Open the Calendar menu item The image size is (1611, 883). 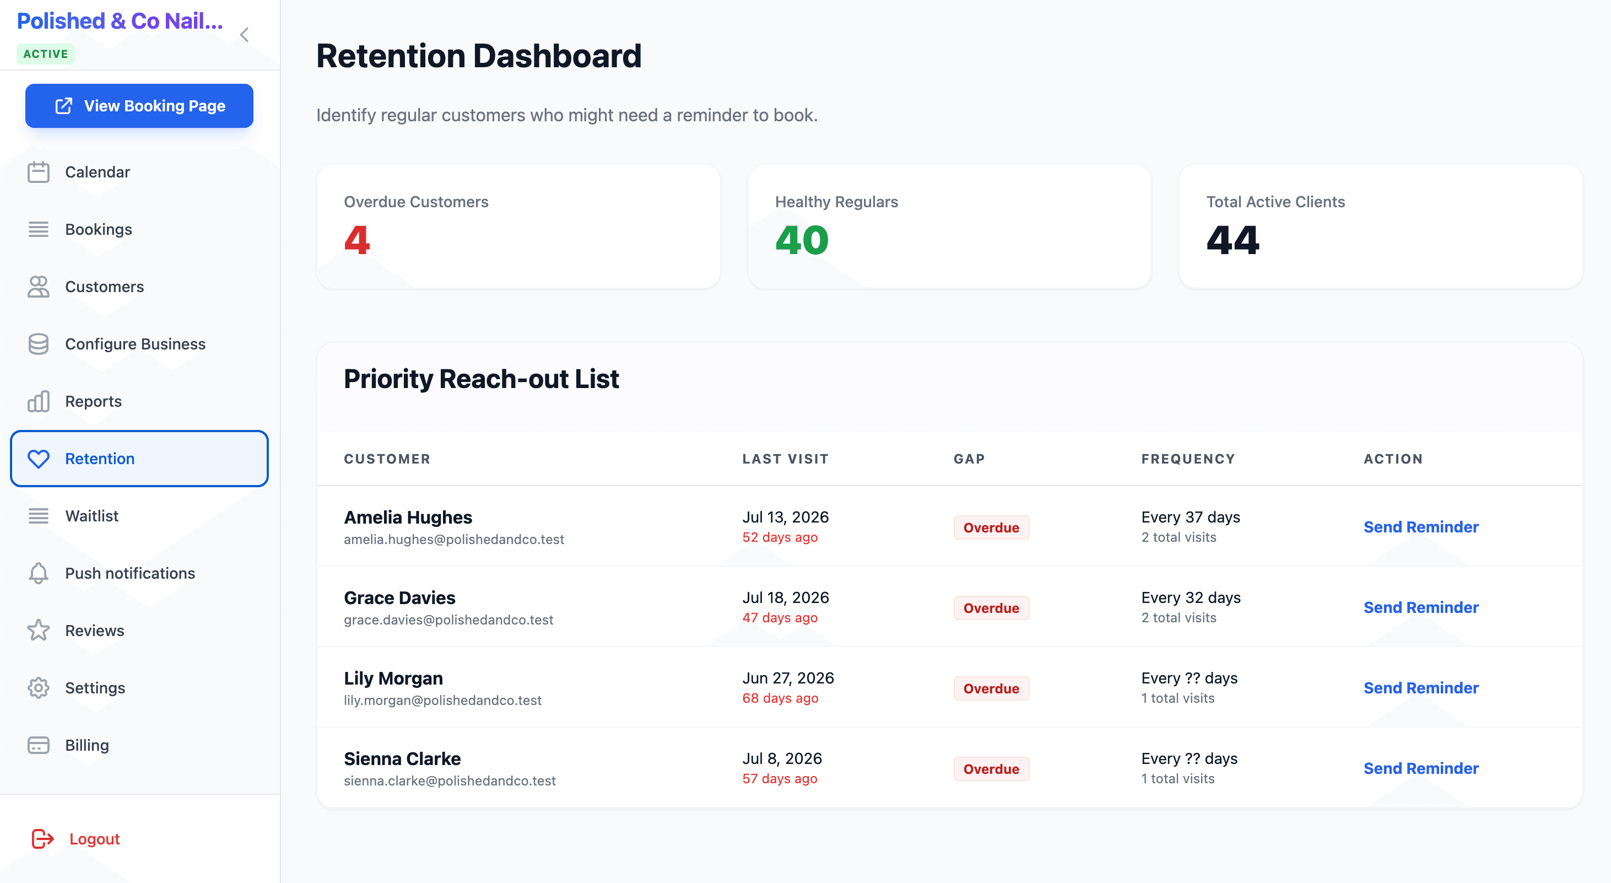click(139, 172)
